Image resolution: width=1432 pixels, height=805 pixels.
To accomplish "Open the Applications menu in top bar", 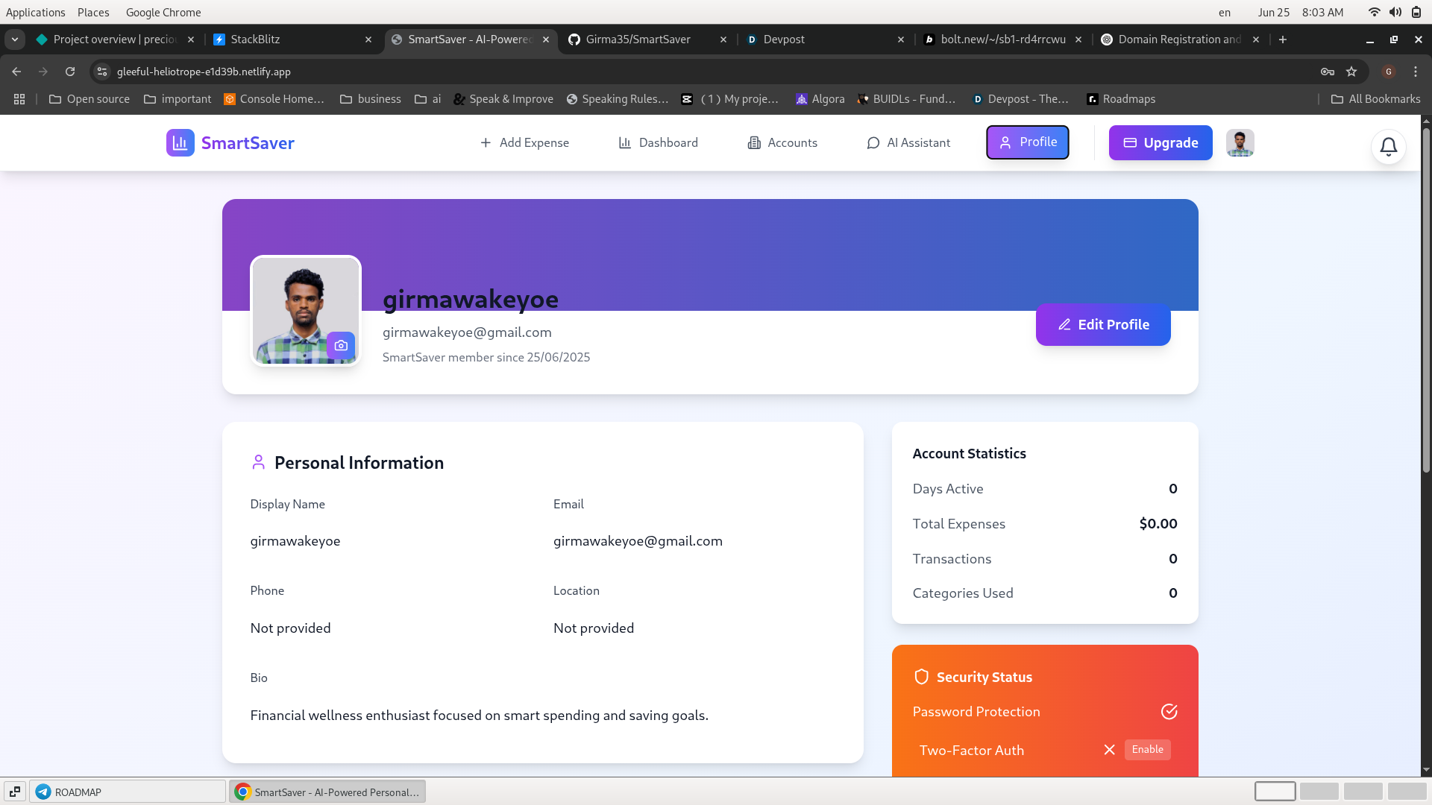I will (35, 12).
